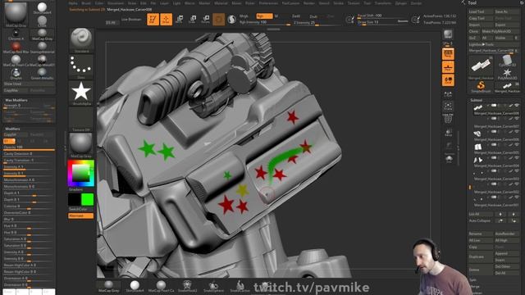Select the Standard brush thumbnail
This screenshot has height=295, width=525.
(x=81, y=40)
